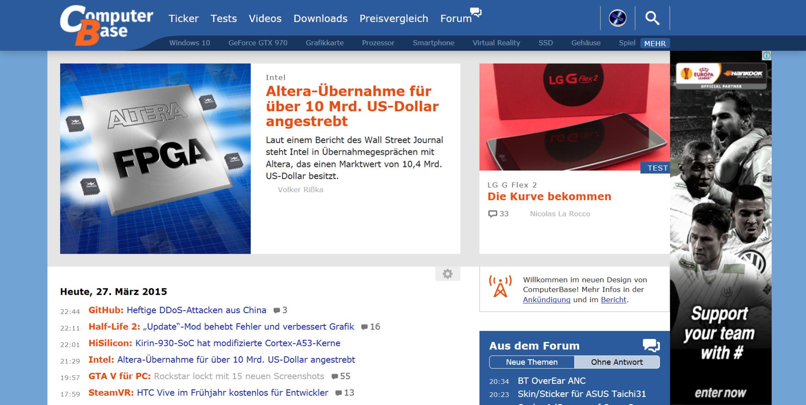Image resolution: width=806 pixels, height=405 pixels.
Task: Go to Videos section
Action: (x=265, y=19)
